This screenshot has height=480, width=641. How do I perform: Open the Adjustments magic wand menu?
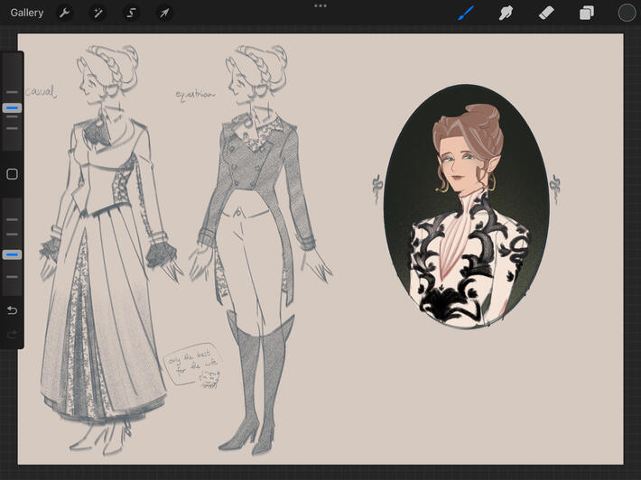(x=98, y=13)
